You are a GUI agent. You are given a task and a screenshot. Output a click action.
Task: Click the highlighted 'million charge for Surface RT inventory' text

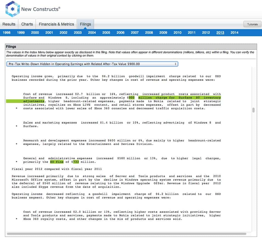coord(180,98)
